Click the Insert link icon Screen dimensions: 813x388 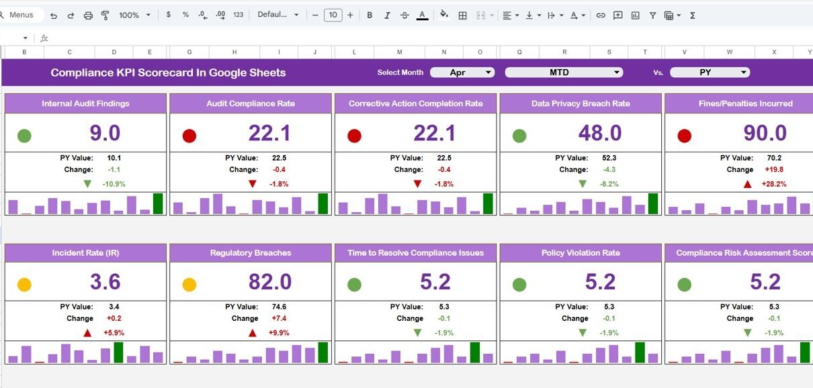[601, 15]
